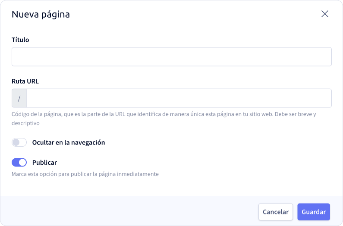Click the 'Código de la página' help text
This screenshot has width=343, height=226.
click(x=164, y=119)
